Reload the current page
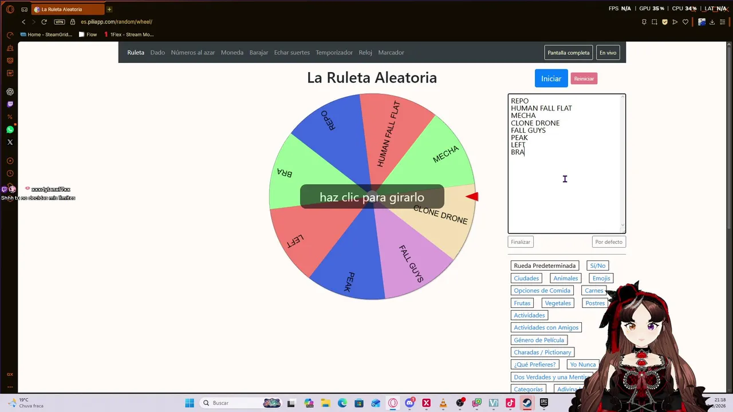The image size is (733, 412). pyautogui.click(x=44, y=22)
